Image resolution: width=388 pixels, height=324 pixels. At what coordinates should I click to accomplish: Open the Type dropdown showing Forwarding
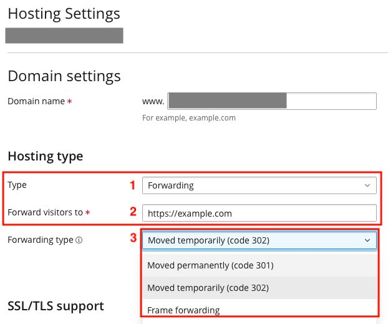[x=259, y=185]
